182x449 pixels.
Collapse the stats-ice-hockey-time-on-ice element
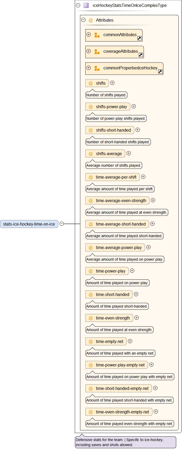(62, 224)
